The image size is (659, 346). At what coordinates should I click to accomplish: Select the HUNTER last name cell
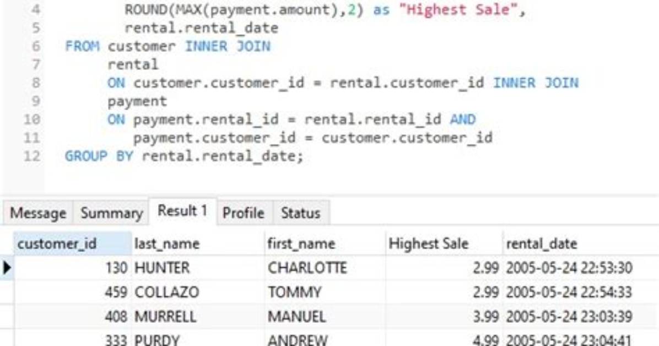(198, 268)
